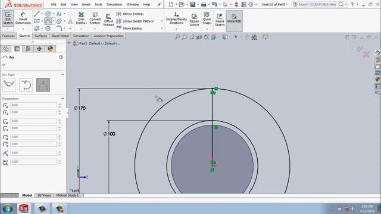381x214 pixels.
Task: Switch to the Surfaces ribbon tab
Action: (x=41, y=36)
